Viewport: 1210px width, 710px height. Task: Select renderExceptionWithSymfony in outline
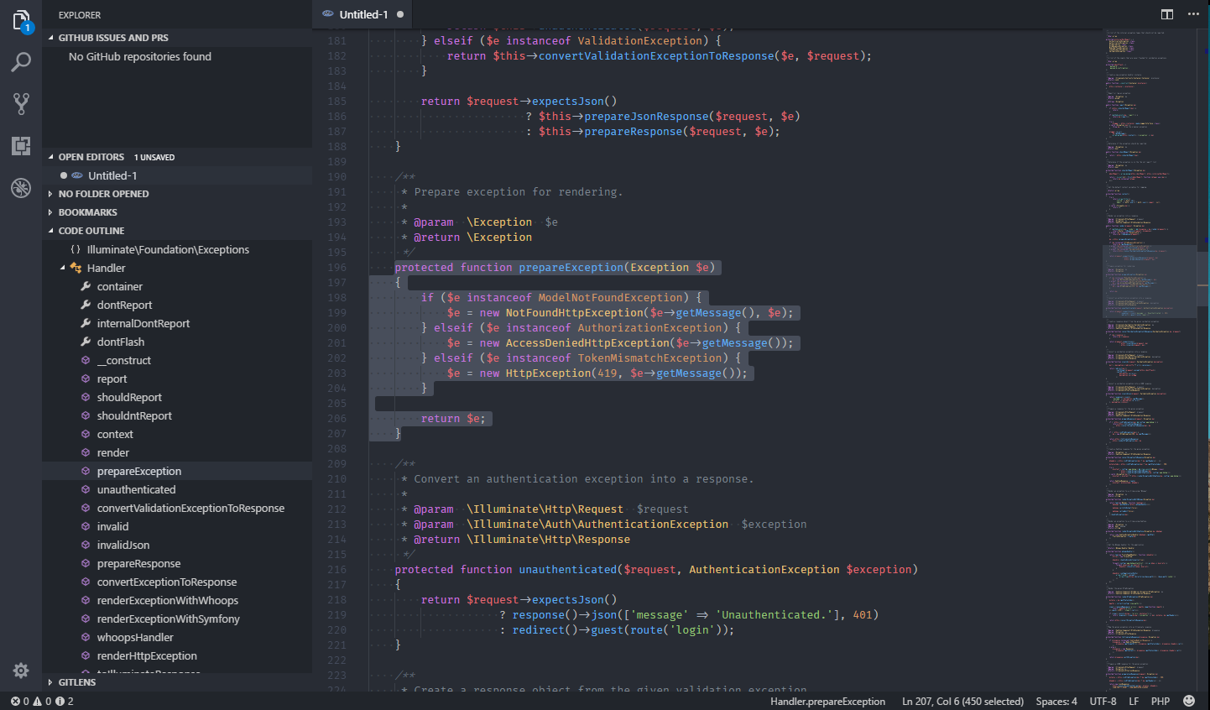pos(177,619)
